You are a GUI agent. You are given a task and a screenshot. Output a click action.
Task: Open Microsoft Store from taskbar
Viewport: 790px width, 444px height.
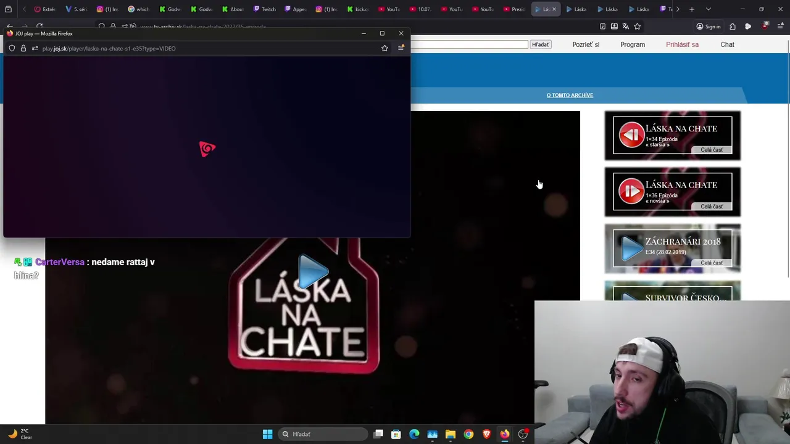(396, 434)
